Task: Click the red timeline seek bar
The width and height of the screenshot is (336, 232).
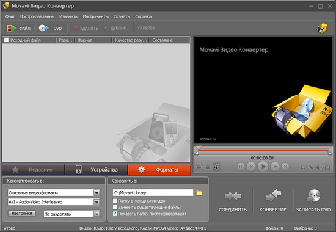Action: pos(263,150)
